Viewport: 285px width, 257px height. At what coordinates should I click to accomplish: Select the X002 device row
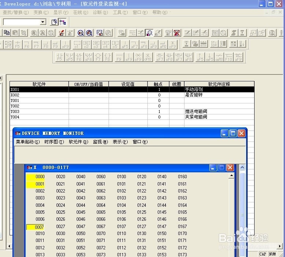(x=132, y=95)
